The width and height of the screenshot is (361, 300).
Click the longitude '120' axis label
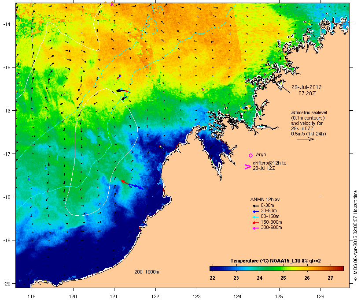(73, 296)
